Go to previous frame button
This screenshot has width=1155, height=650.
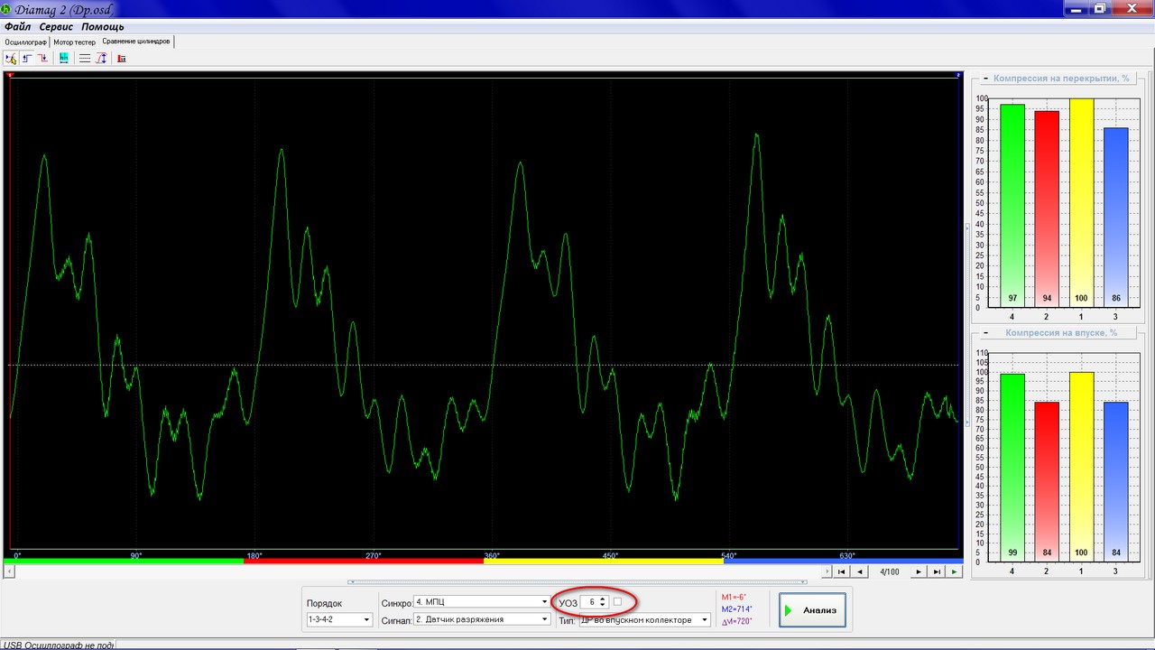(x=860, y=571)
